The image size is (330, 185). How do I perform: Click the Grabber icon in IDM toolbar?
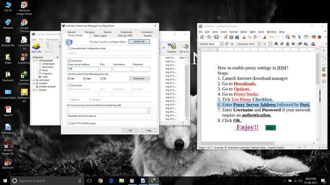pyautogui.click(x=172, y=48)
